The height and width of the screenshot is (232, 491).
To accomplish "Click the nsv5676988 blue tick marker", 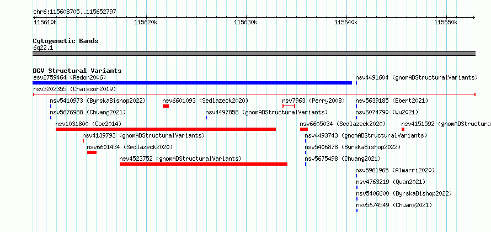I will 50,118.
